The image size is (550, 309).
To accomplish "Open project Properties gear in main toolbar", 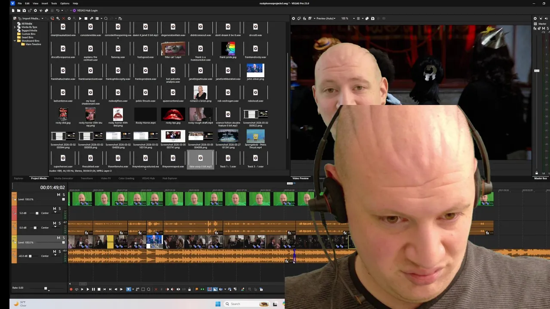I will tap(35, 10).
